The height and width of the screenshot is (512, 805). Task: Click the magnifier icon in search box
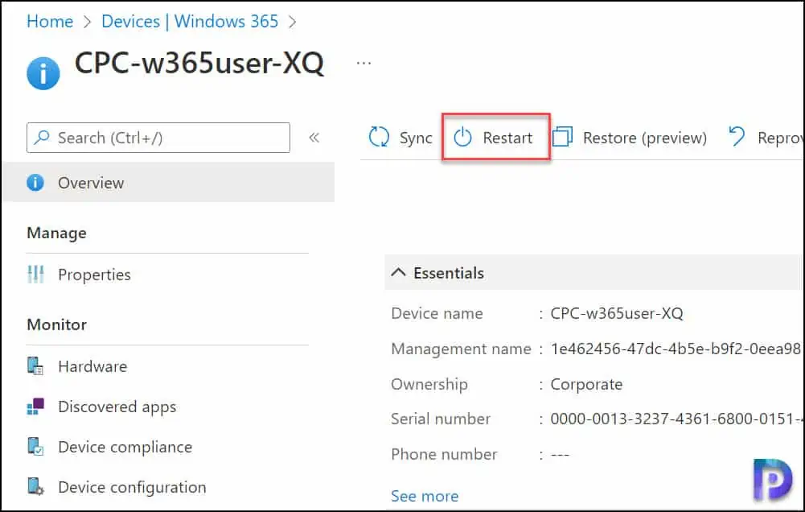[42, 137]
